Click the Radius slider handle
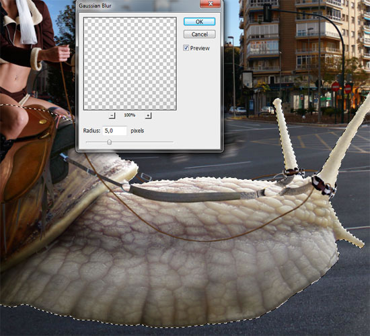 click(109, 142)
